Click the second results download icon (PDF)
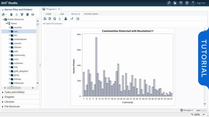The image size is (209, 117). (50, 19)
